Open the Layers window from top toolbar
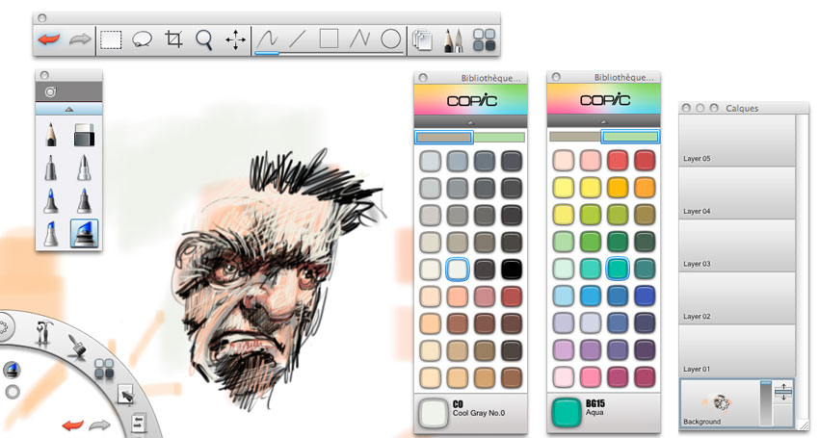Screen dimensions: 819x438 422,40
